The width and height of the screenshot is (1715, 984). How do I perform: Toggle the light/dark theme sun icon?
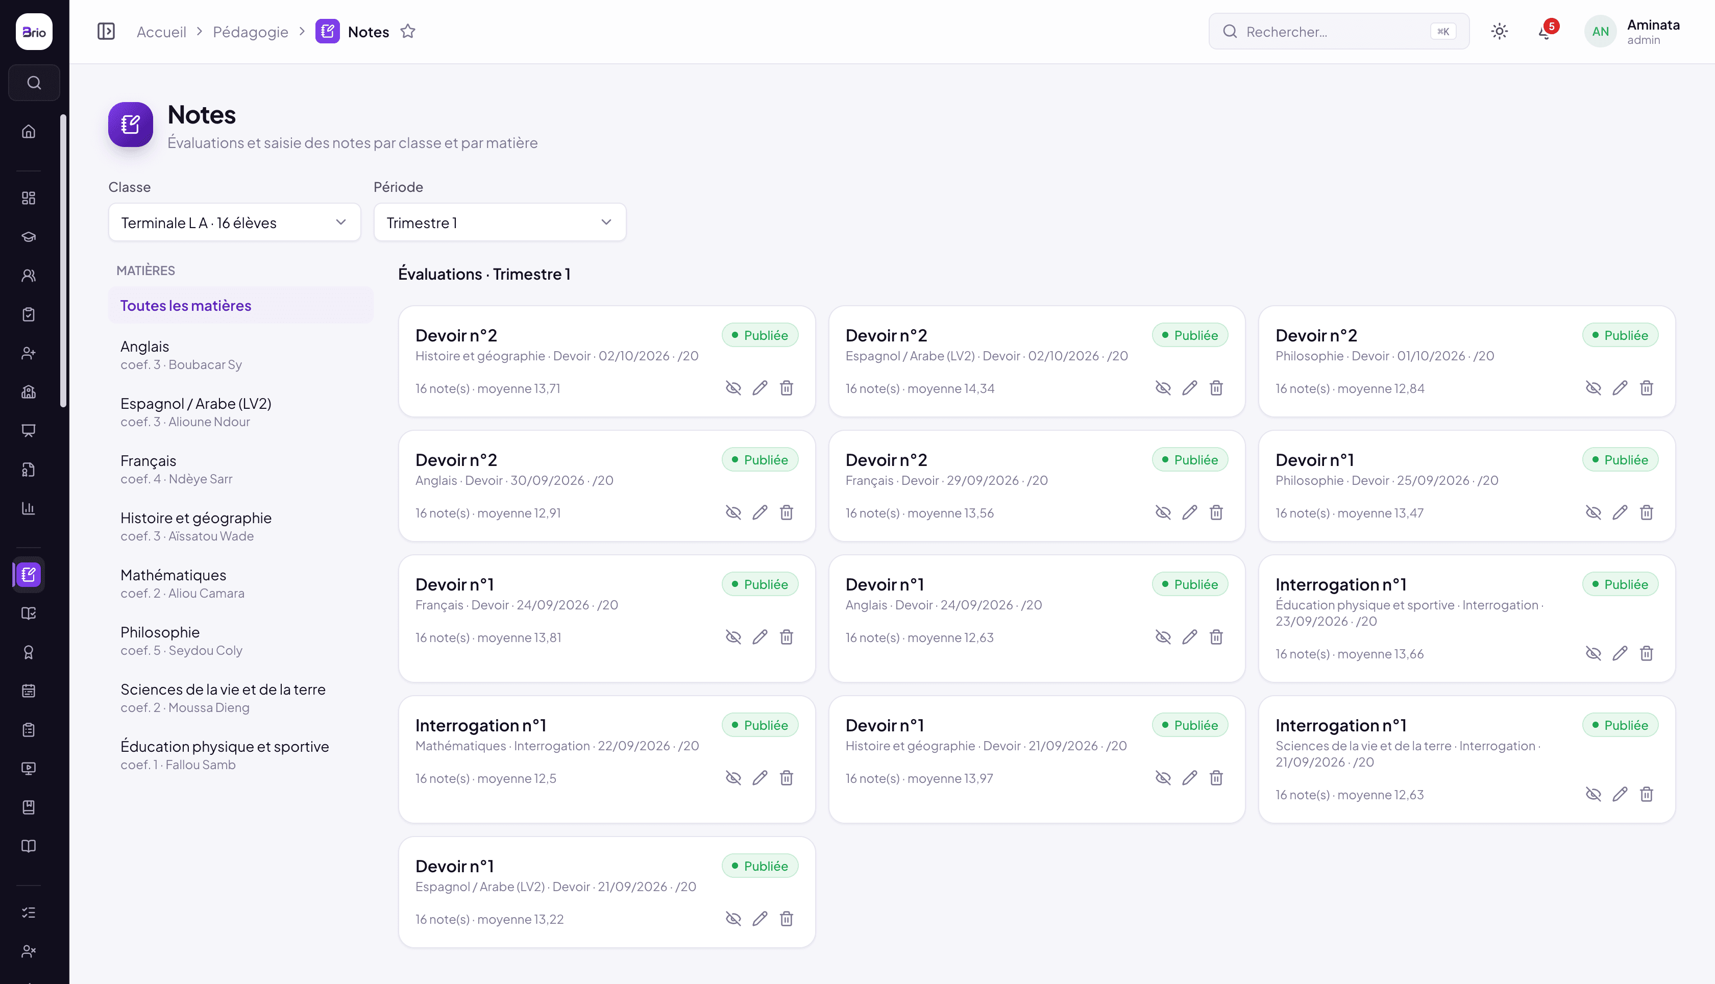[1500, 32]
